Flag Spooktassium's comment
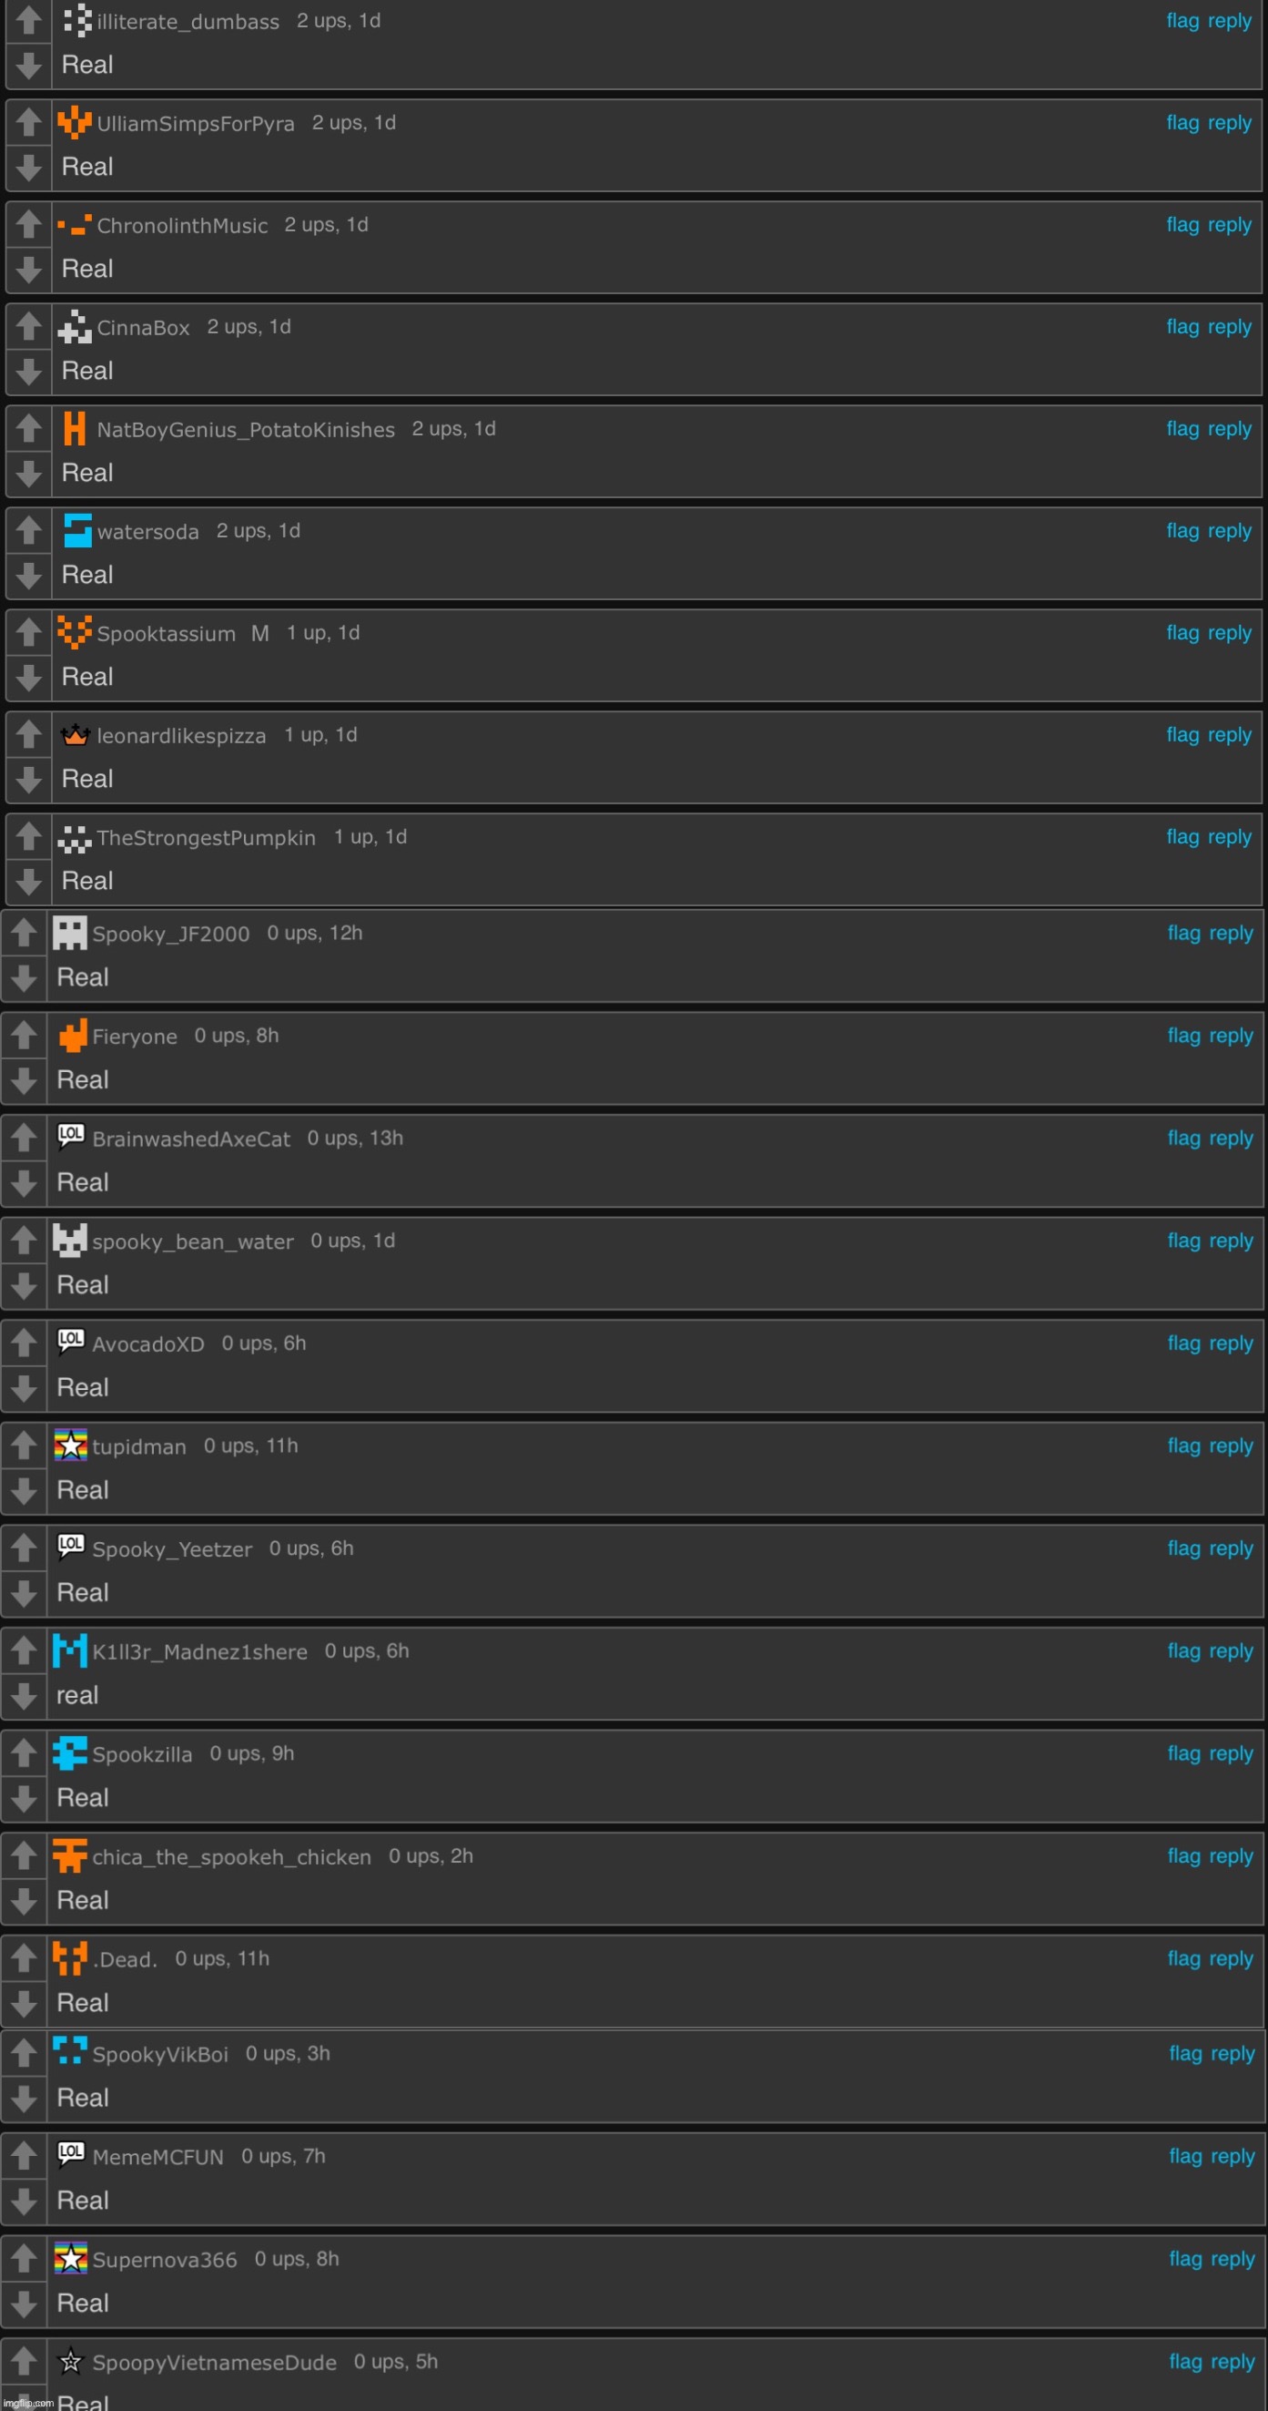1268x2411 pixels. point(1183,633)
